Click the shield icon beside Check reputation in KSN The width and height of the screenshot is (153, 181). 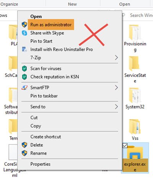point(24,77)
